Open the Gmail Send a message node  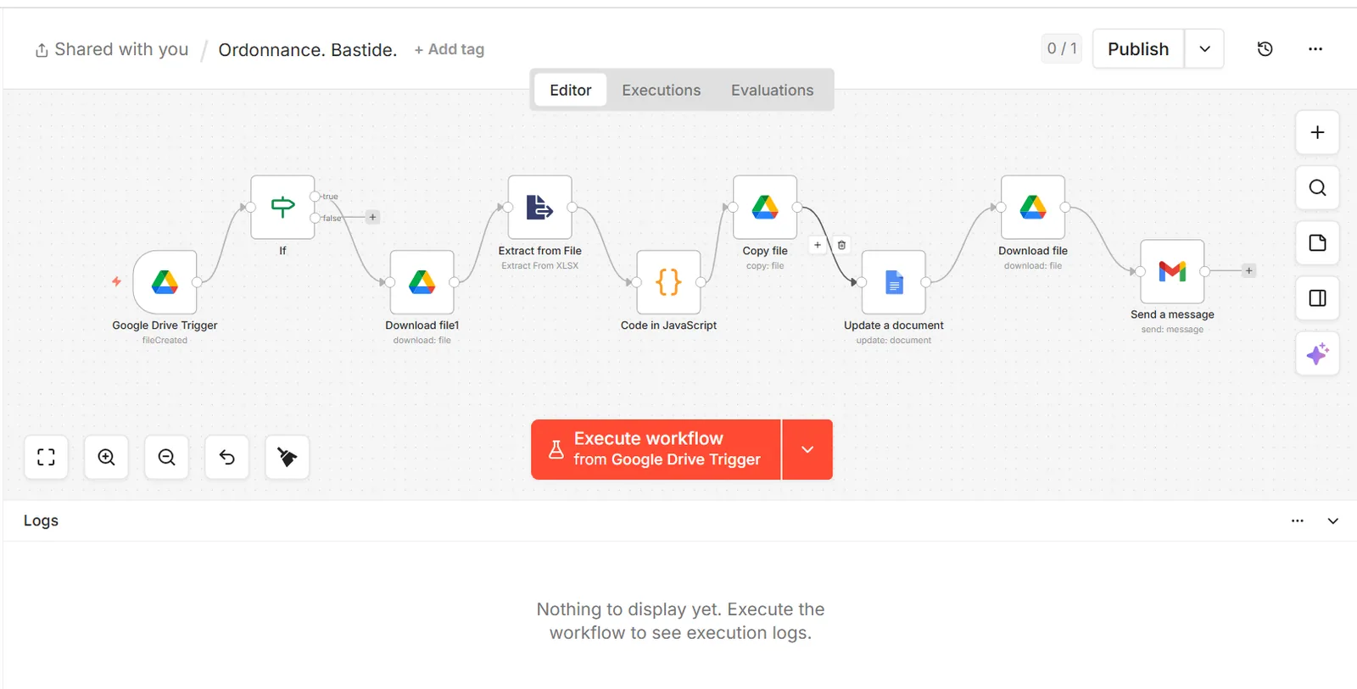click(x=1172, y=271)
